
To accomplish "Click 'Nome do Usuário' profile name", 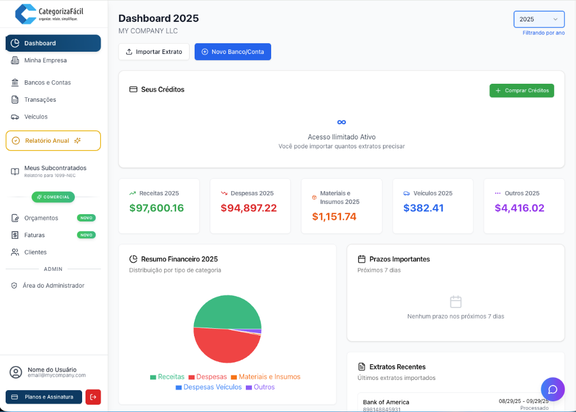I will (x=52, y=370).
